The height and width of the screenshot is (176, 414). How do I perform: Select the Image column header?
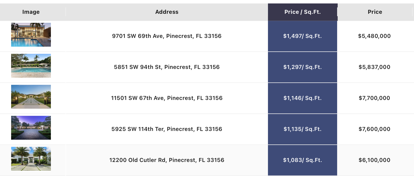31,12
